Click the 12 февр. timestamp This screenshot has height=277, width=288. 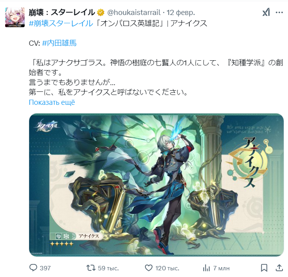[x=181, y=13]
